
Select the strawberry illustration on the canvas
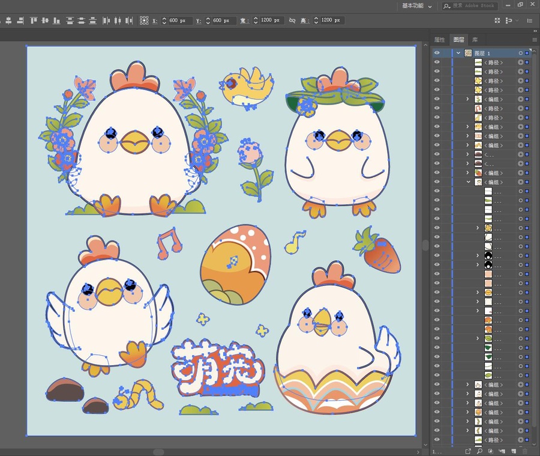pyautogui.click(x=377, y=251)
